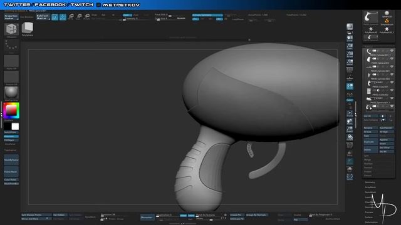Click the Delete subtool button
This screenshot has width=401, height=225.
(x=371, y=149)
